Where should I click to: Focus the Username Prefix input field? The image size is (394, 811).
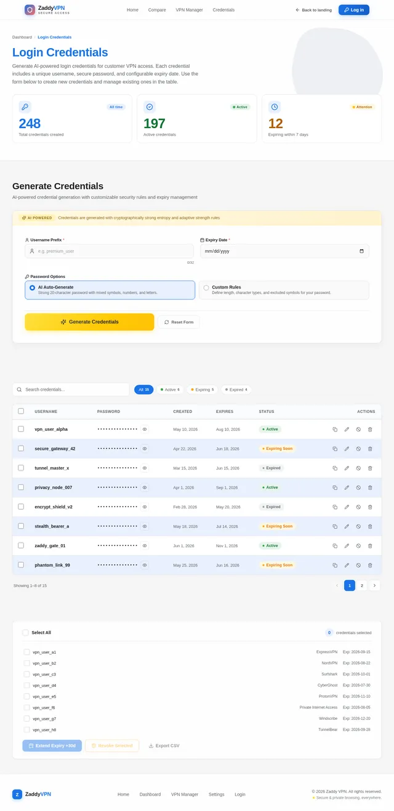click(109, 251)
